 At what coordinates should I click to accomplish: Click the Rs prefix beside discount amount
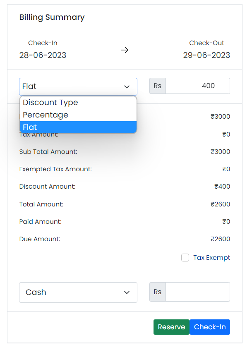158,86
